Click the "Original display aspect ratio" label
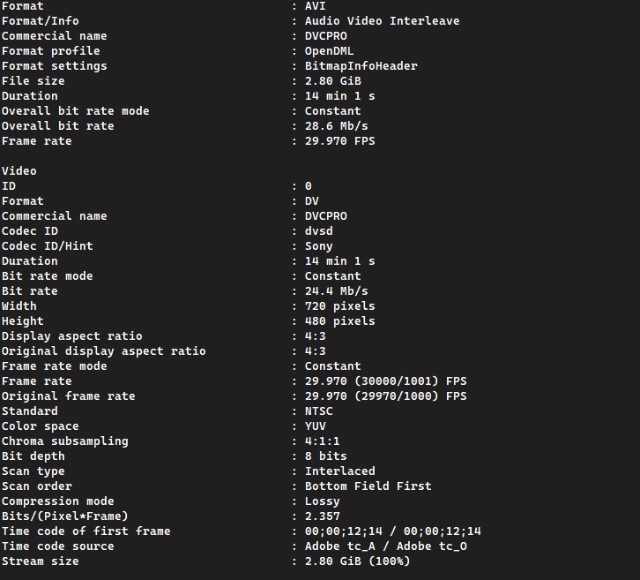 104,350
